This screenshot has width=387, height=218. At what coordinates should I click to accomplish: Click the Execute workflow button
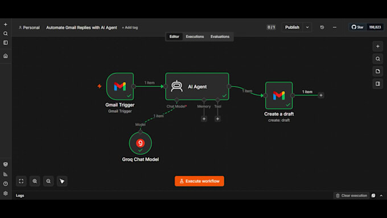click(x=199, y=181)
